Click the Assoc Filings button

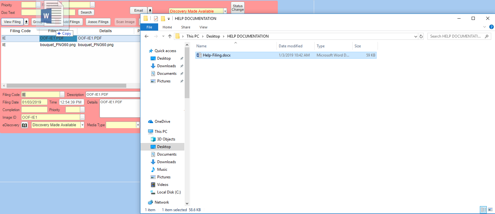coord(98,22)
